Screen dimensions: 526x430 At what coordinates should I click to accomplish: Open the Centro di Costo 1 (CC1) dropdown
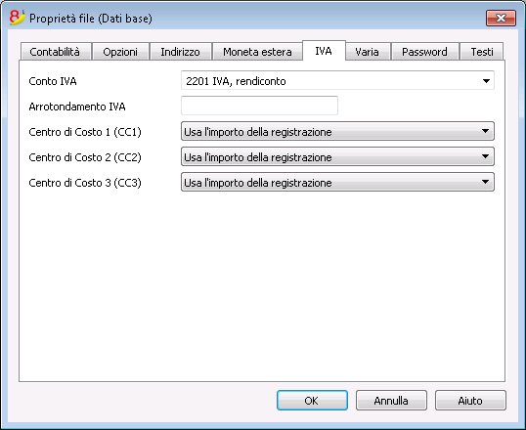[337, 131]
